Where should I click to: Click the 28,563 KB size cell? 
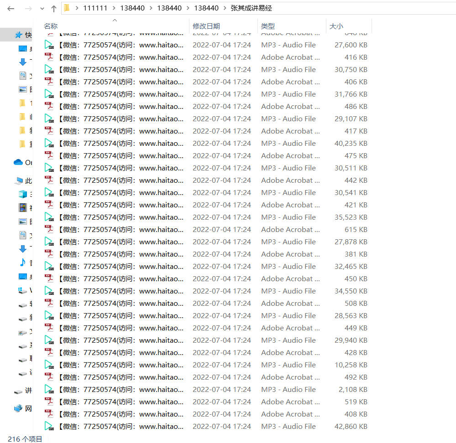click(x=351, y=315)
